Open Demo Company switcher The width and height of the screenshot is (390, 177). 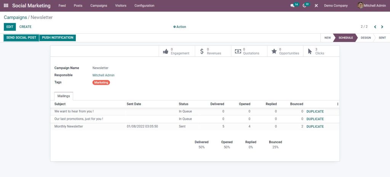pyautogui.click(x=336, y=5)
